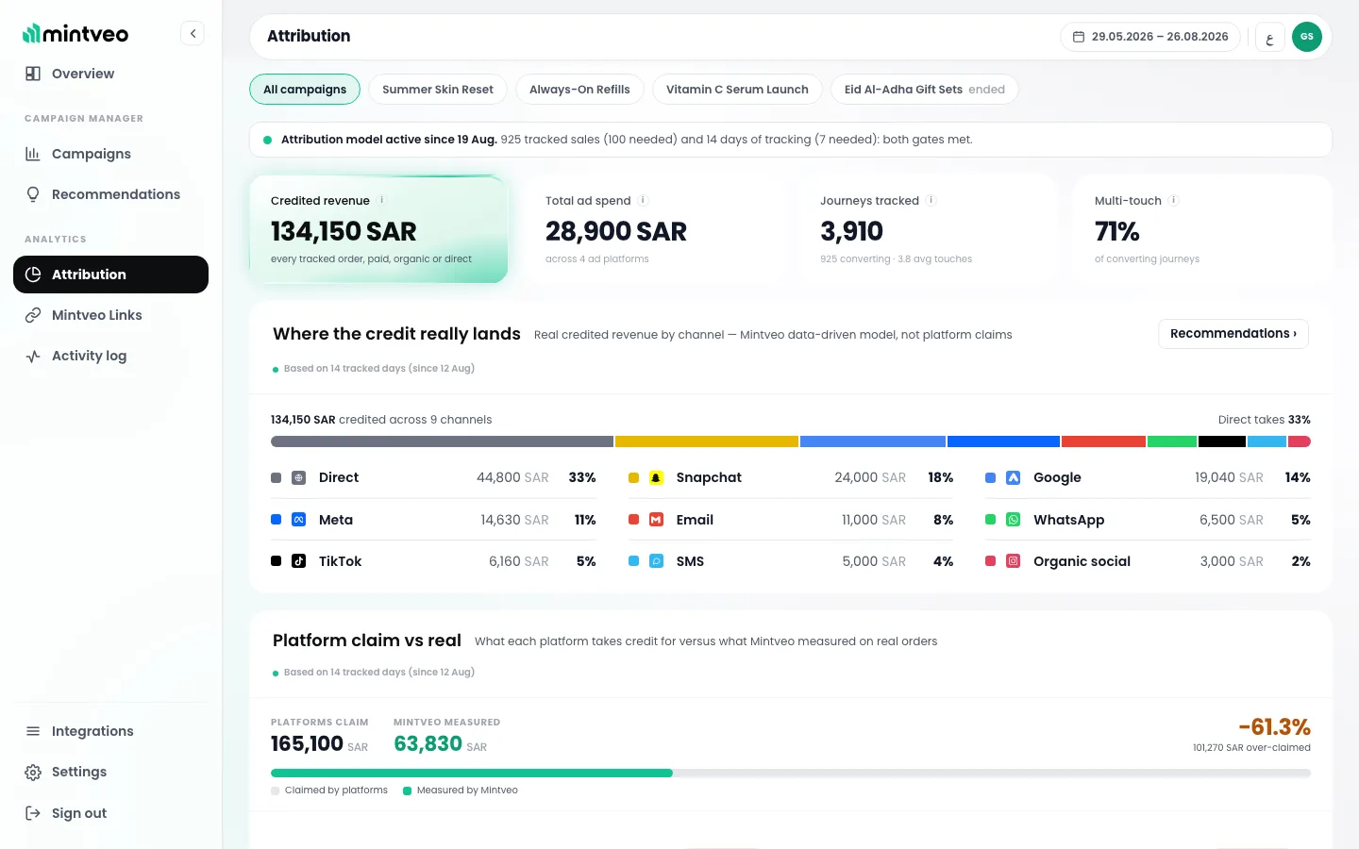Click the TikTok channel icon
Screen dimensions: 1359x849
(298, 560)
